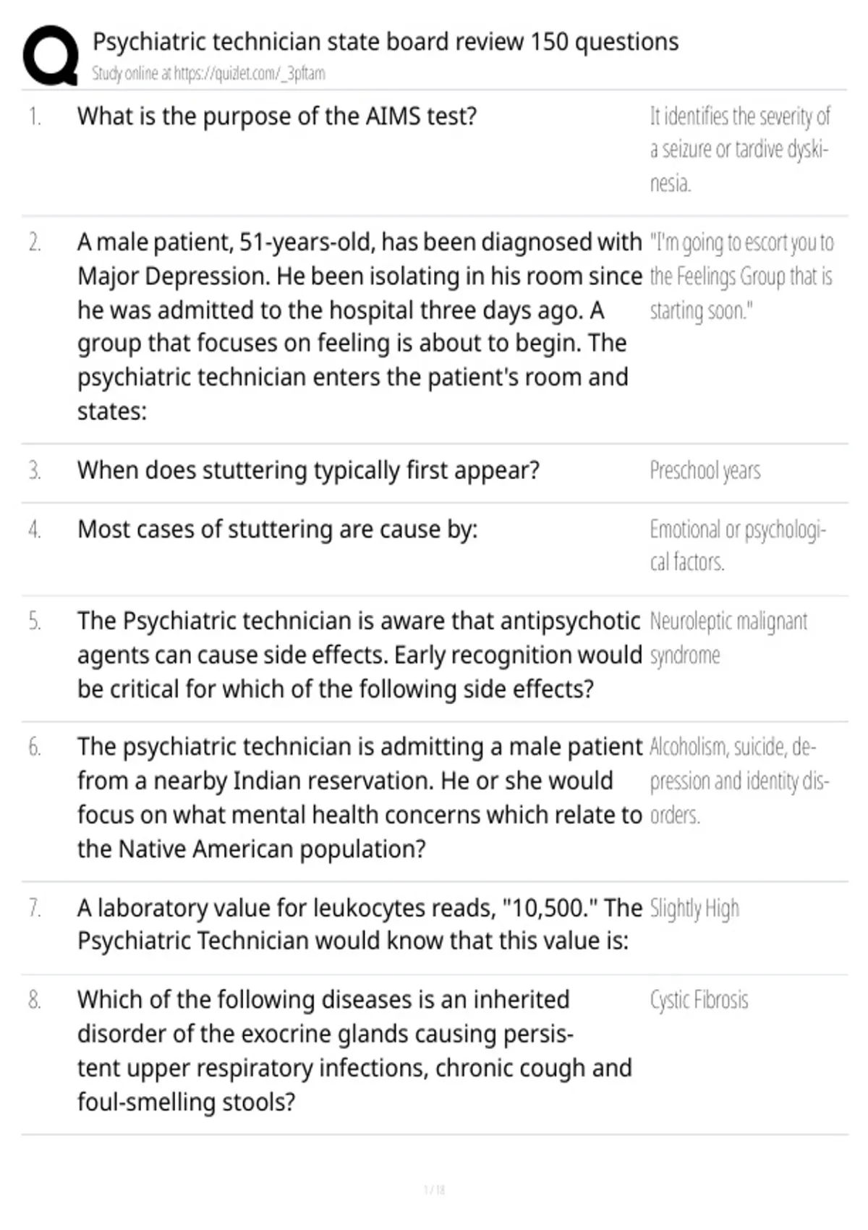
Task: Click the Feelings Group escort answer
Action: point(741,276)
